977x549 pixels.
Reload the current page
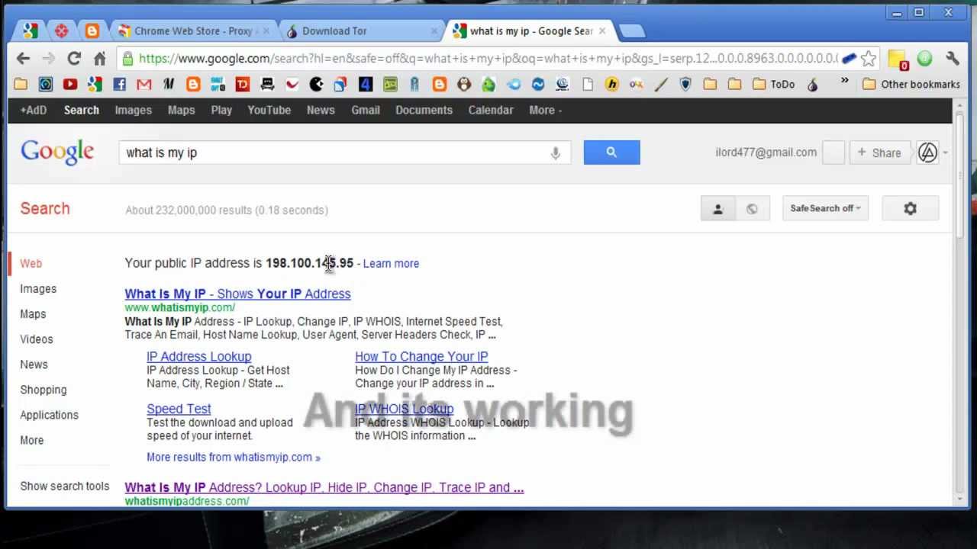[74, 59]
